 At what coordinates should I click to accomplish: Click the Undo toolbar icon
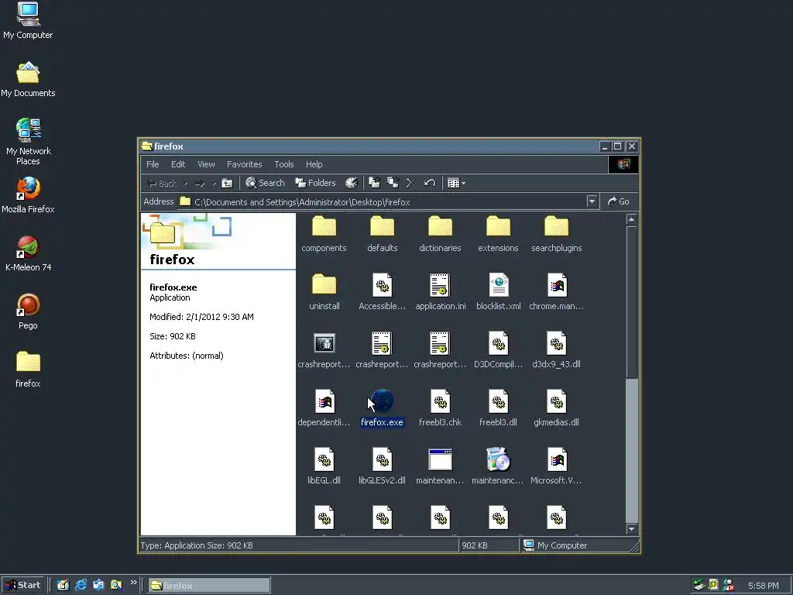[430, 183]
